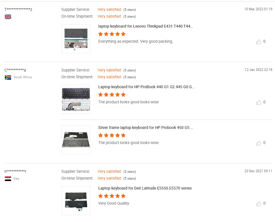Image resolution: width=275 pixels, height=222 pixels.
Task: Click the South Africa country label
Action: click(22, 77)
